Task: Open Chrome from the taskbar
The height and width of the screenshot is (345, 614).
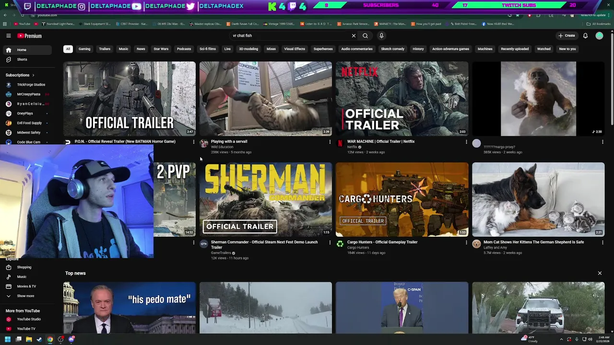Action: click(50, 339)
